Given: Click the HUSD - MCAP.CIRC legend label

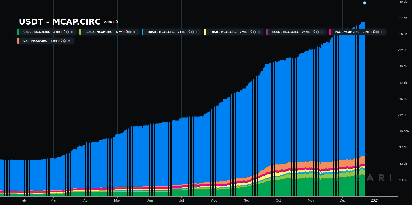Looking at the screenshot, I should [x=161, y=32].
